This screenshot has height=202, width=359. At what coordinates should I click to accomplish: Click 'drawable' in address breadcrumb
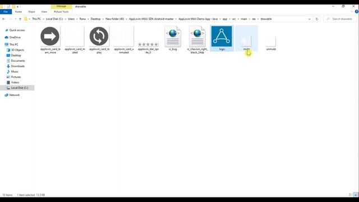coord(266,19)
